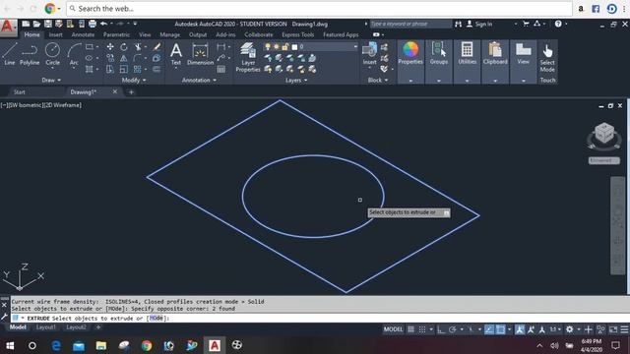Activate the Move tool

click(x=110, y=47)
